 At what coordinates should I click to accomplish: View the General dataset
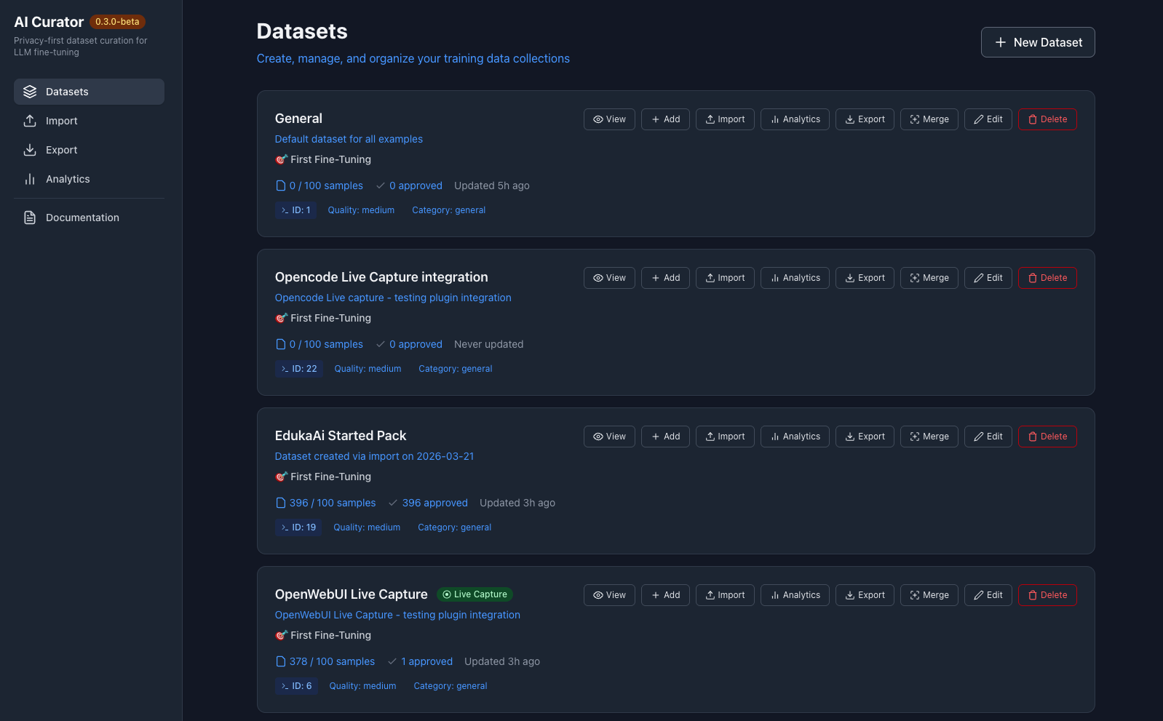[609, 119]
